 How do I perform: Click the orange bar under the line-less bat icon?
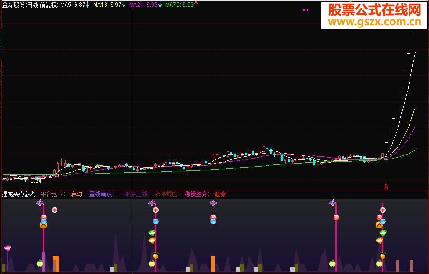pos(213,264)
